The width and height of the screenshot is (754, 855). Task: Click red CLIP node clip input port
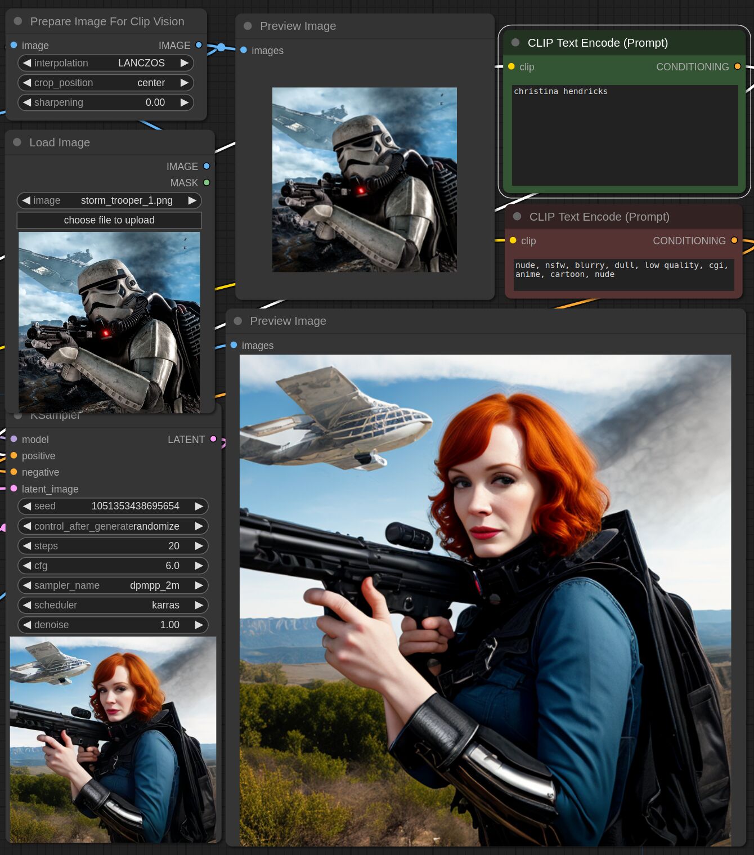coord(513,240)
